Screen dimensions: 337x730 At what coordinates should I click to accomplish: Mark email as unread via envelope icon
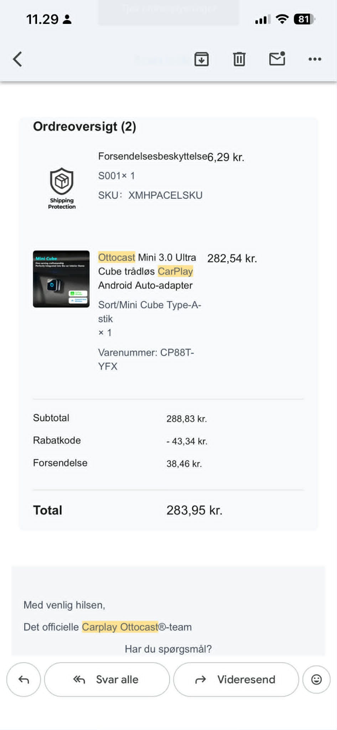tap(277, 59)
